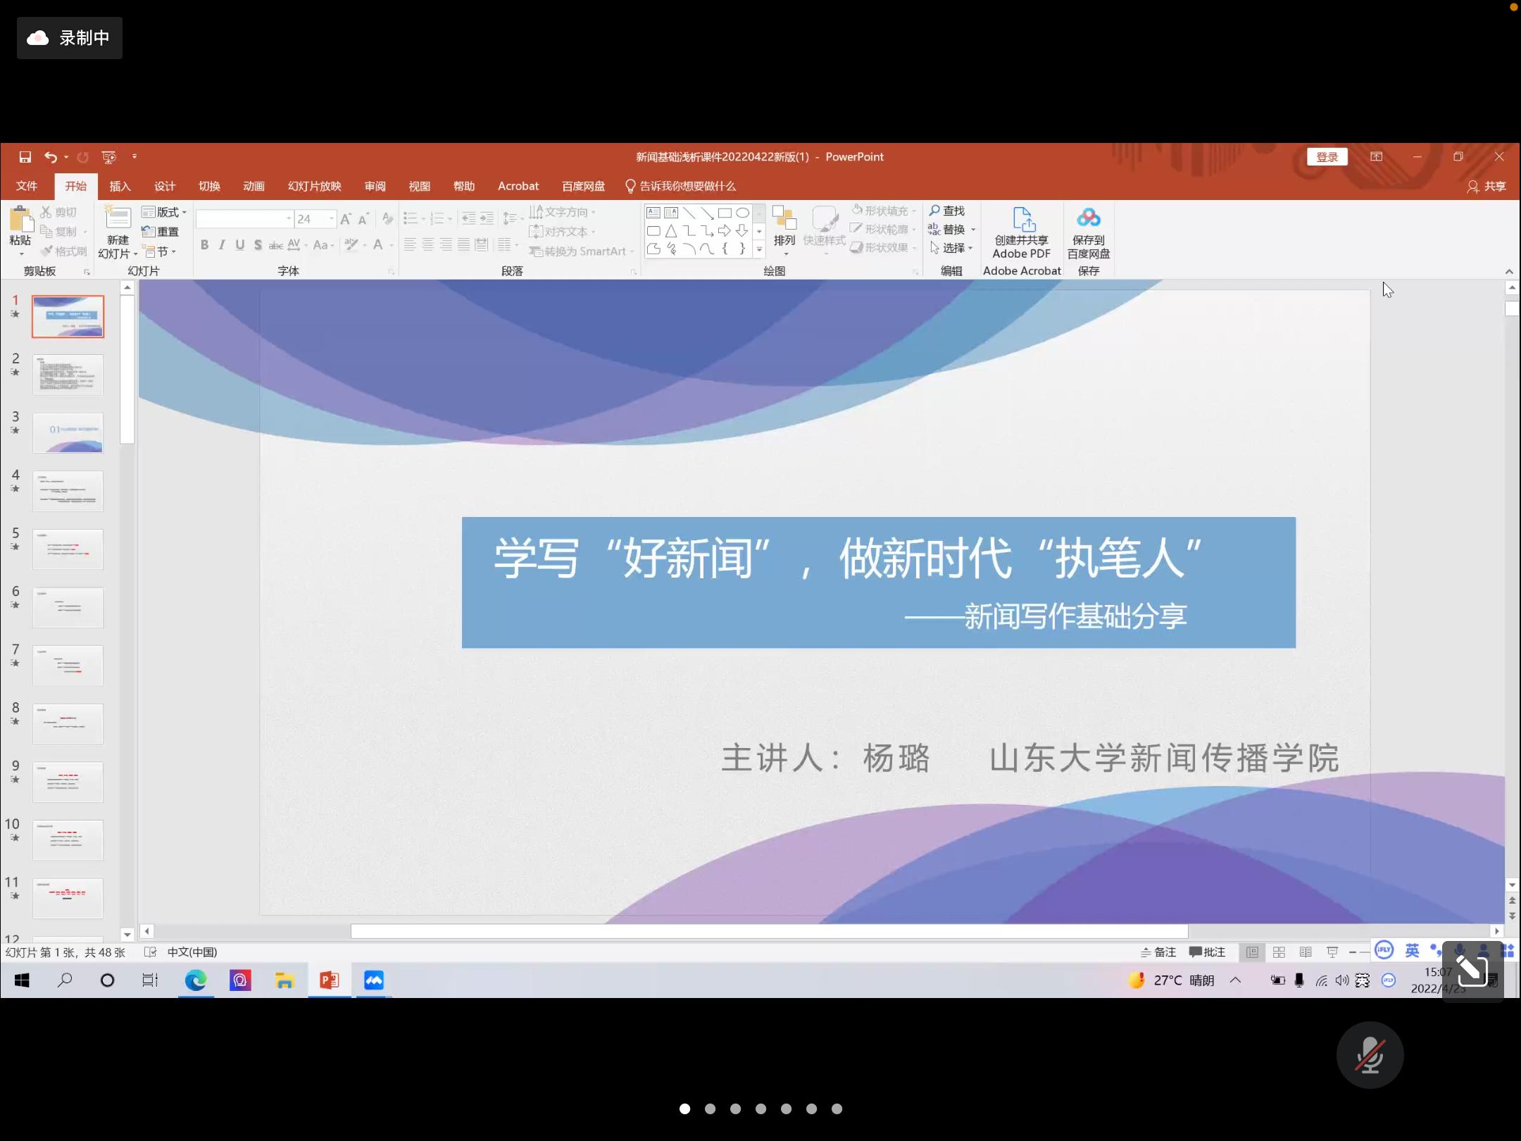Open Microsoft Edge from taskbar
Screen dimensions: 1521x1141
[195, 980]
